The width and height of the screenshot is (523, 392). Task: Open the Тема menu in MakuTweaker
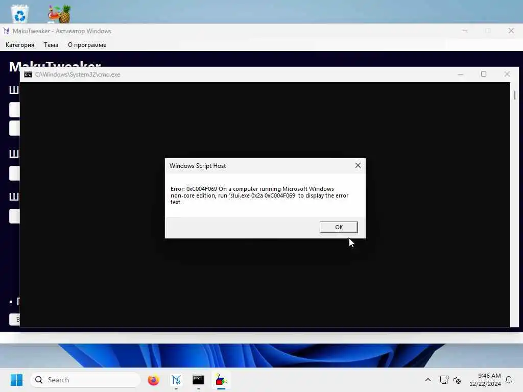pos(51,45)
